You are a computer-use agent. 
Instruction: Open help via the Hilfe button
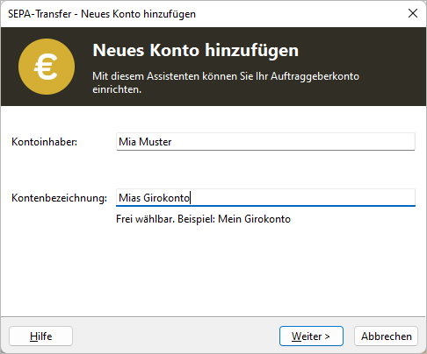(40, 336)
